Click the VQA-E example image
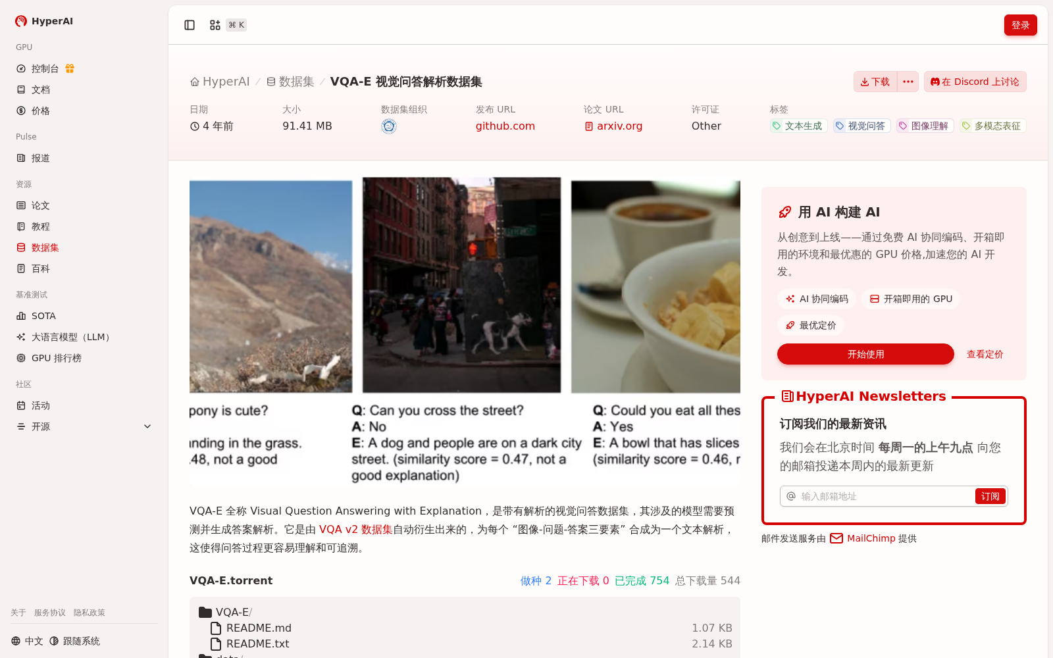Screen dimensions: 1053x658 465,331
